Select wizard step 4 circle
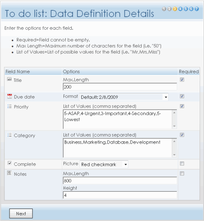Screen dimensions: 204x221 click(180, 9)
